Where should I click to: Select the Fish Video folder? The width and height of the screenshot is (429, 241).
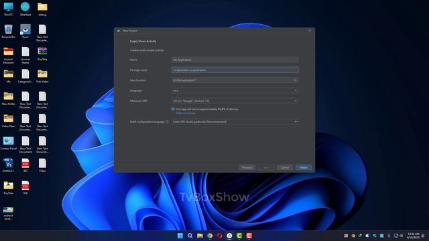[42, 76]
